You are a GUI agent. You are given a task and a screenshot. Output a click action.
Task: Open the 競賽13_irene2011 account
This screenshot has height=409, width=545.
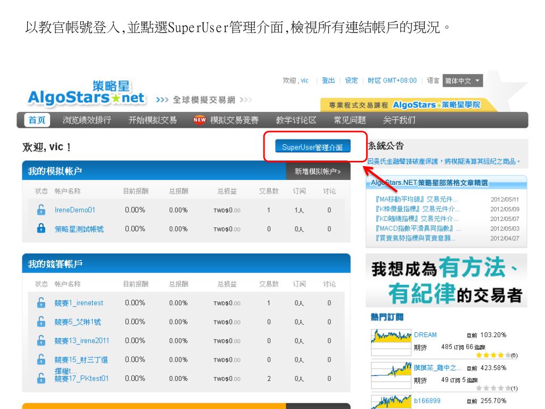81,340
